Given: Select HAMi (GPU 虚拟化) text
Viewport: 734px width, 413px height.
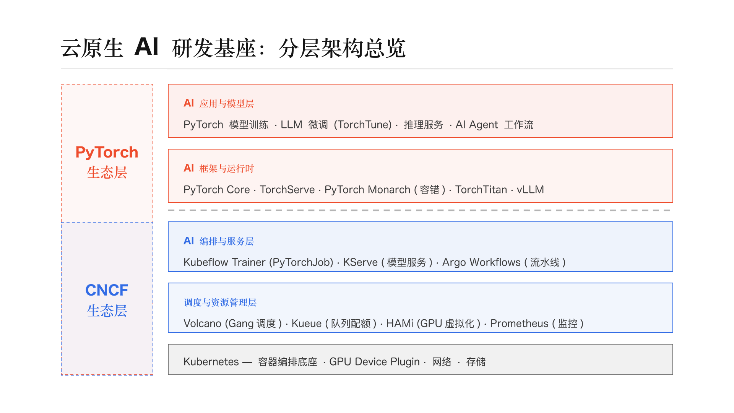Looking at the screenshot, I should 434,324.
